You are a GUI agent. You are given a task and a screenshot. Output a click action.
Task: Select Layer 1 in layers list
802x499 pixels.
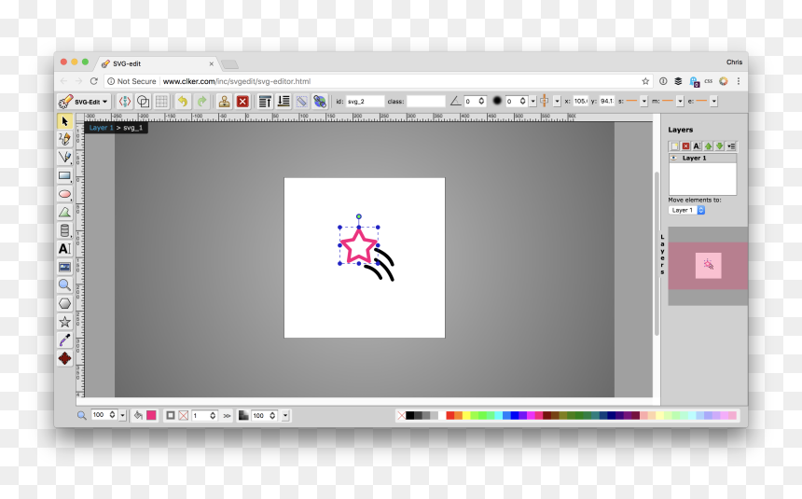tap(703, 159)
